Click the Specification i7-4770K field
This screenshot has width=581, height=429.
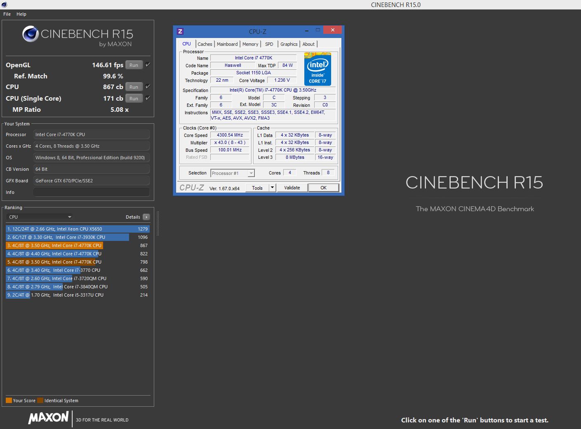pos(273,90)
